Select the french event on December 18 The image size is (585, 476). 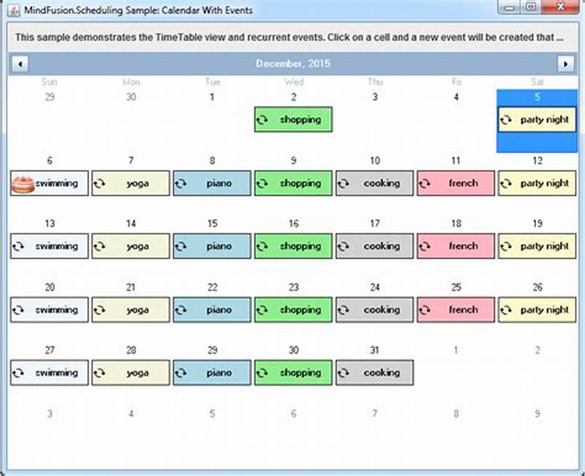pyautogui.click(x=456, y=246)
